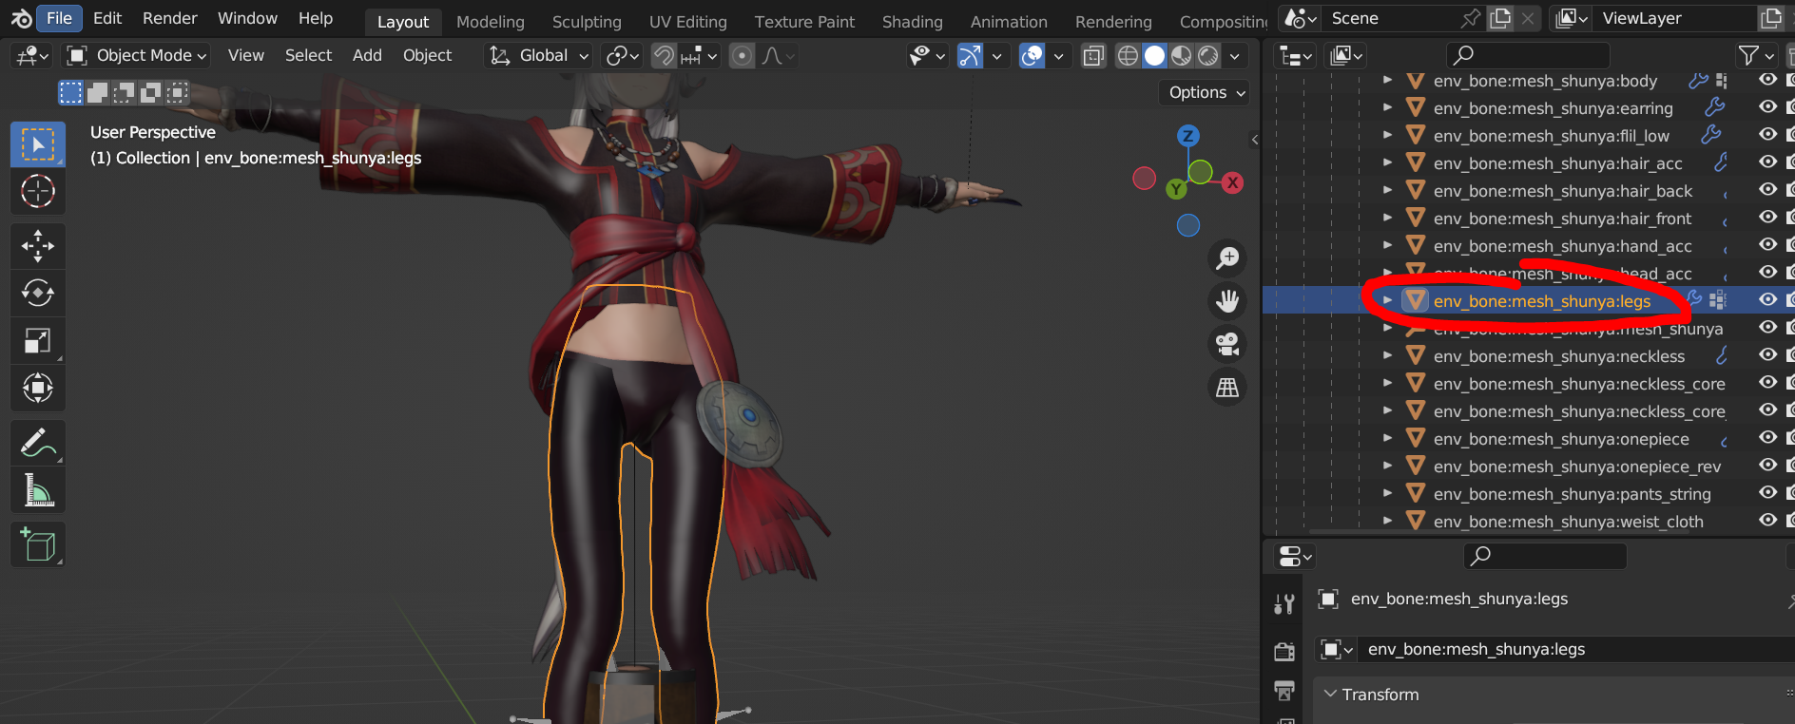Expand the shunya:legs outliner entry
The height and width of the screenshot is (724, 1795).
(1388, 300)
